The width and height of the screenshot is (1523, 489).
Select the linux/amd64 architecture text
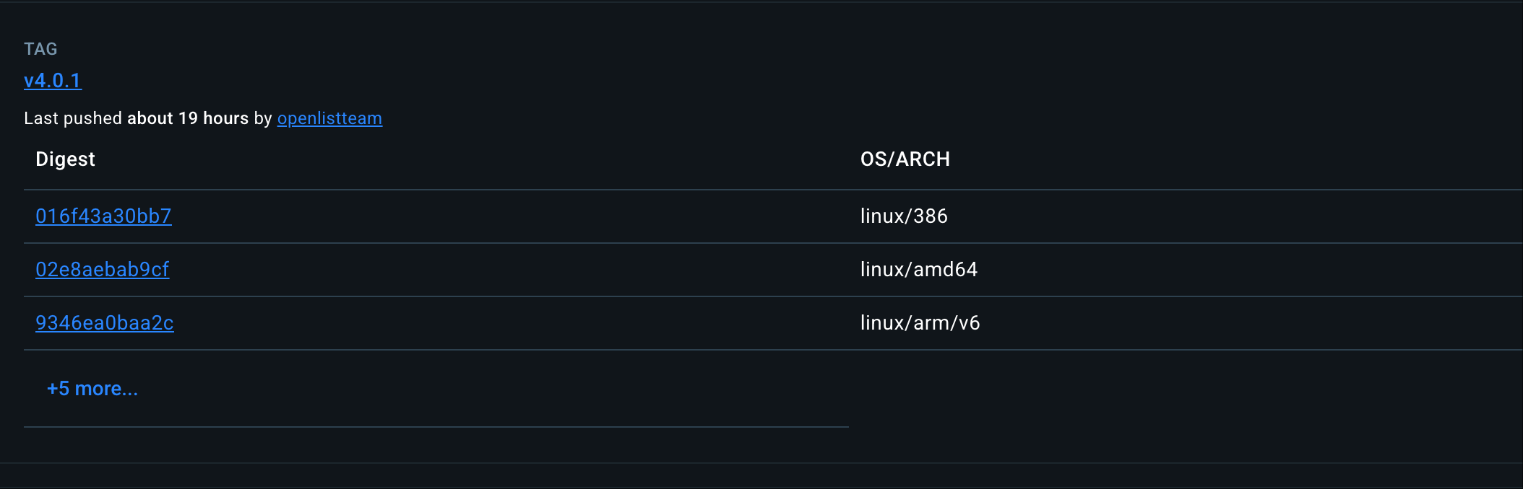point(918,270)
